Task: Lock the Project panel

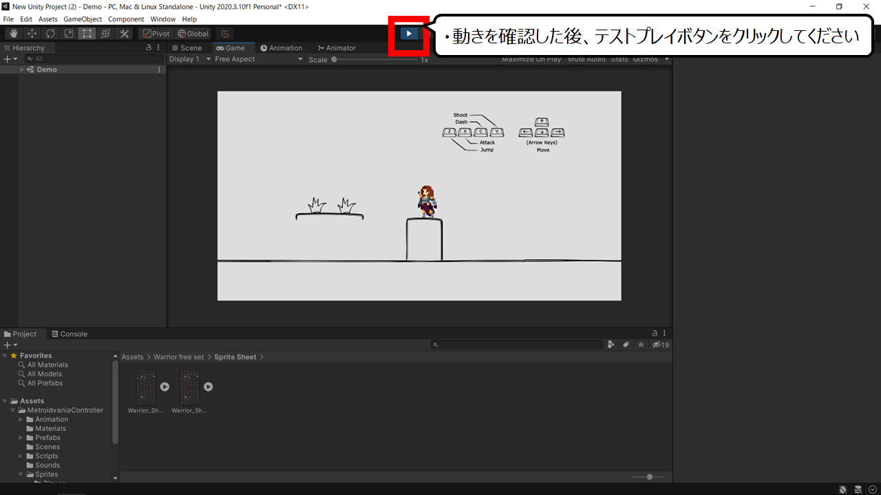Action: click(x=655, y=333)
